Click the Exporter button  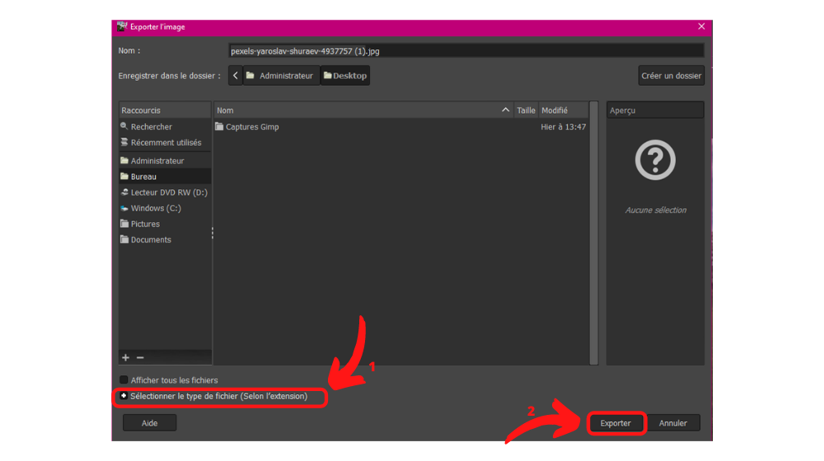(616, 423)
